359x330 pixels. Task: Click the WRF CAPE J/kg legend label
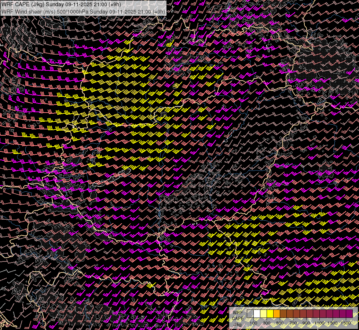pos(238,319)
